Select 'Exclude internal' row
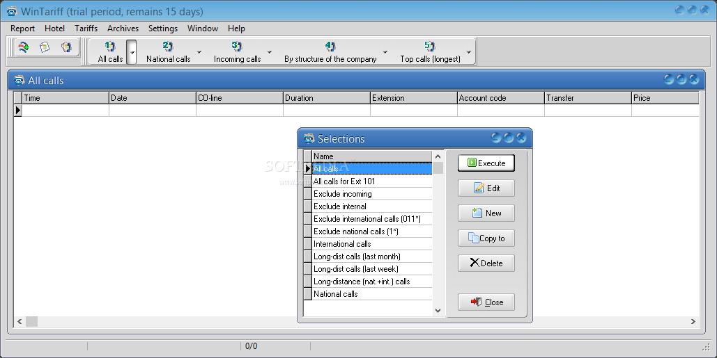 tap(372, 206)
